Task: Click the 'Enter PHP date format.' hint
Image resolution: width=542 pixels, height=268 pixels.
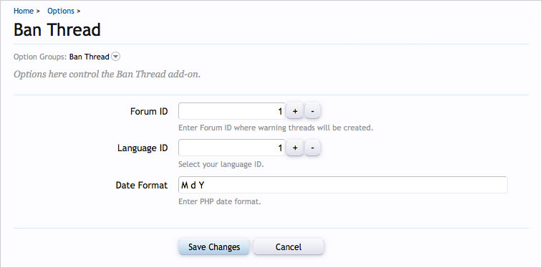Action: tap(220, 201)
